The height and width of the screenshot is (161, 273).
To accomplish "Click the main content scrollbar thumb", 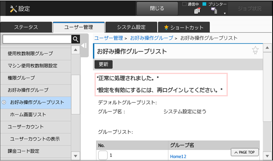I will (x=267, y=87).
